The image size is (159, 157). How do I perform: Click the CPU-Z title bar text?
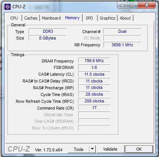[19, 7]
